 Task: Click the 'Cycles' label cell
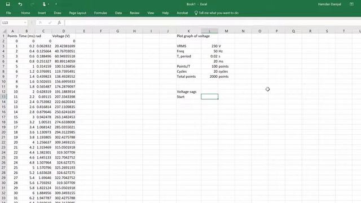188,72
